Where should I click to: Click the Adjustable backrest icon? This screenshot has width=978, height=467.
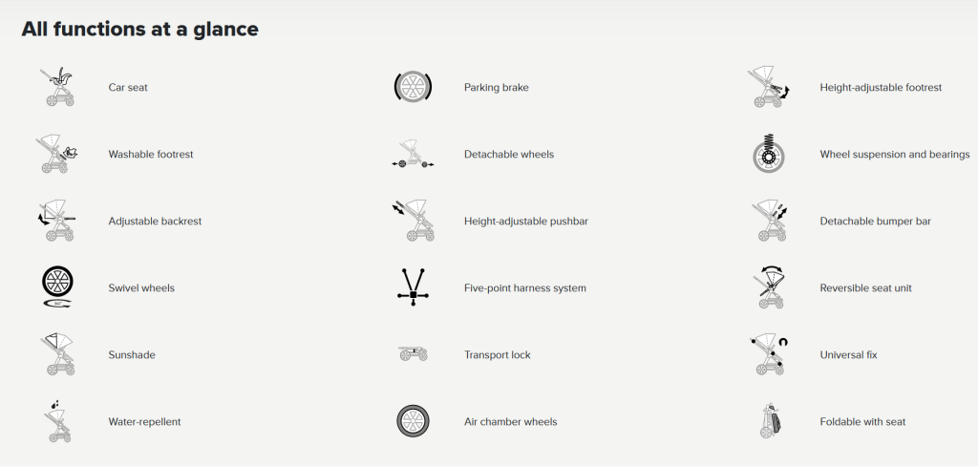tap(57, 221)
